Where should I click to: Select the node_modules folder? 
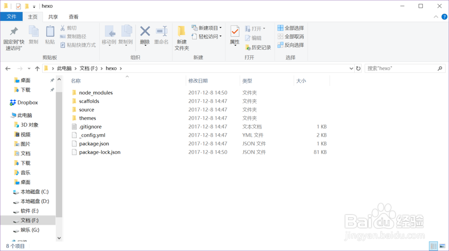(96, 93)
